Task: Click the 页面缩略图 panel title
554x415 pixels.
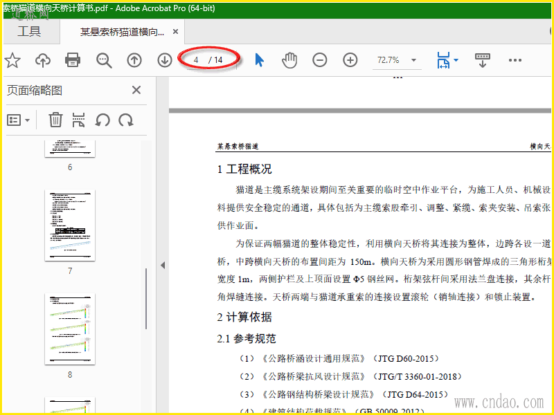Action: [35, 91]
